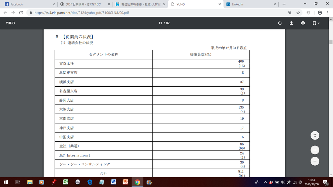Open a new browser tab
Screen dimensions: 333x187
coord(284,4)
